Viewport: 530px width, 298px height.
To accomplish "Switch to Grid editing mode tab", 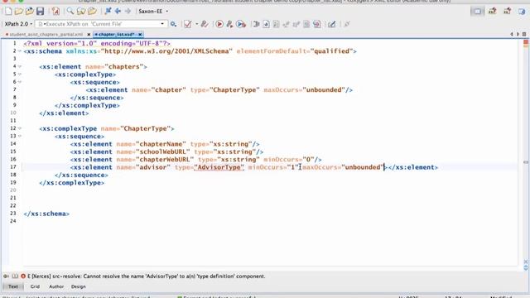I will click(x=35, y=286).
